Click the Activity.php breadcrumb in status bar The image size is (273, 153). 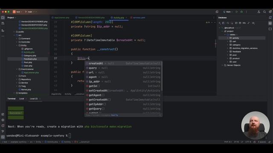tap(51, 142)
